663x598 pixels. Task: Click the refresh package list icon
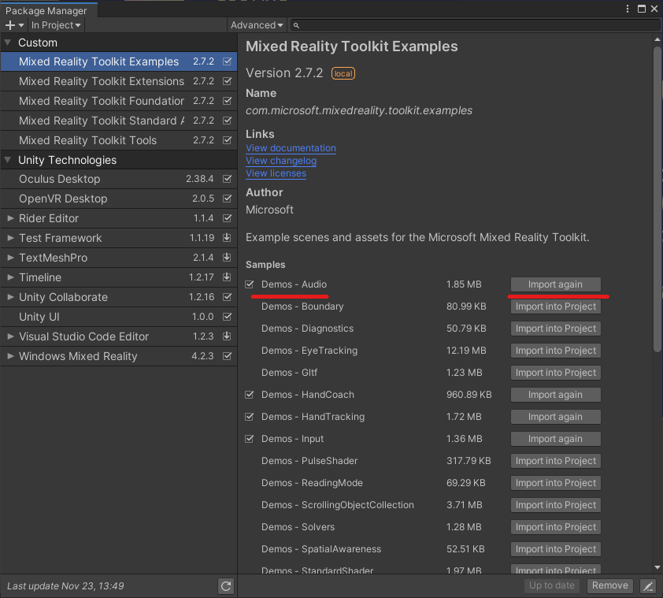(x=226, y=586)
